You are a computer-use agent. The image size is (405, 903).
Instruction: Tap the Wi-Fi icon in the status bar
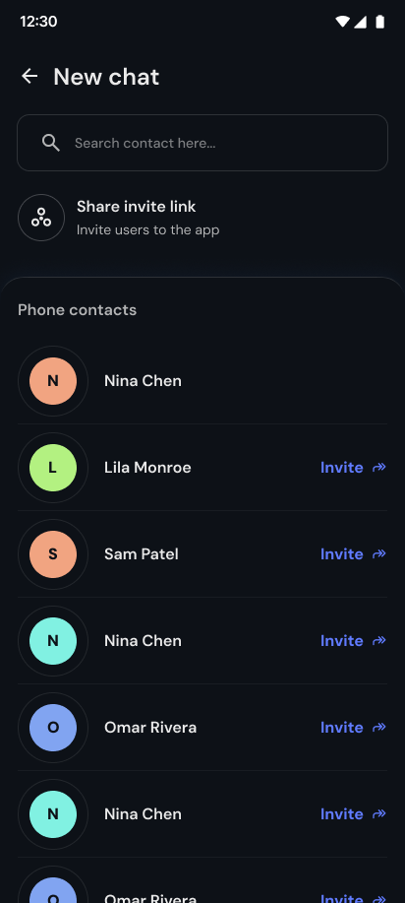click(343, 22)
